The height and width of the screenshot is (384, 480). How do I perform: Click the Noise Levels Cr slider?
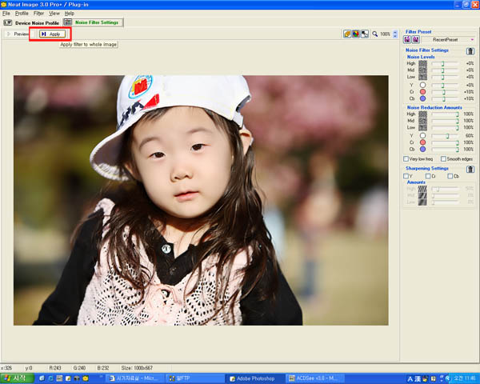445,91
